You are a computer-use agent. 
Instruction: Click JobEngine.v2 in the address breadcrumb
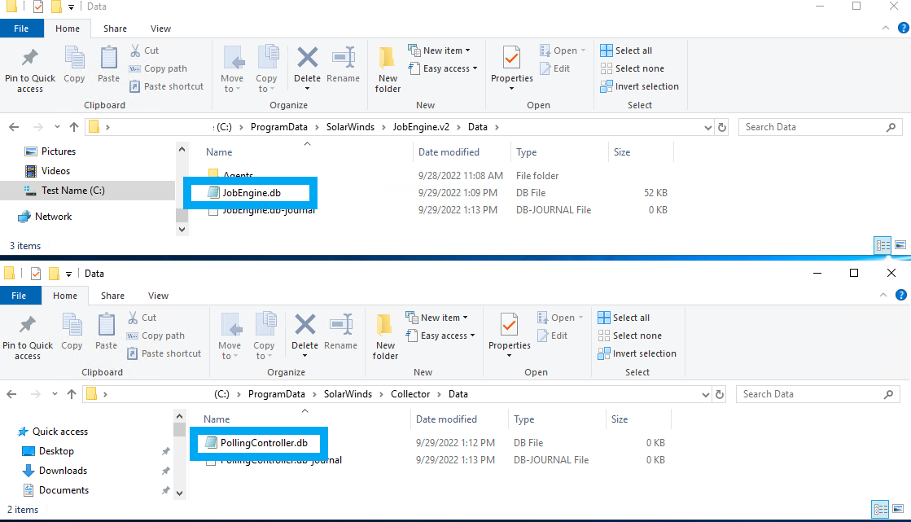(421, 127)
